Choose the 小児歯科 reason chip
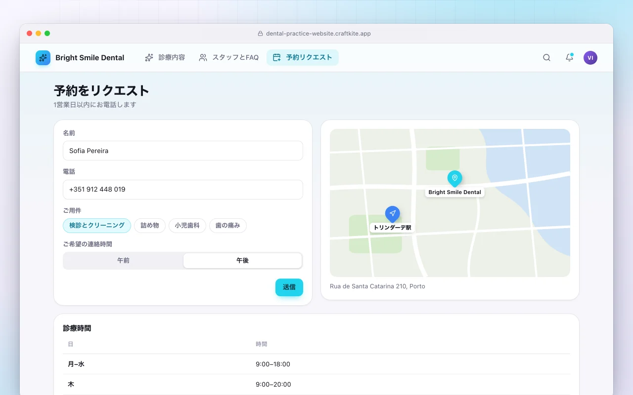 (187, 226)
